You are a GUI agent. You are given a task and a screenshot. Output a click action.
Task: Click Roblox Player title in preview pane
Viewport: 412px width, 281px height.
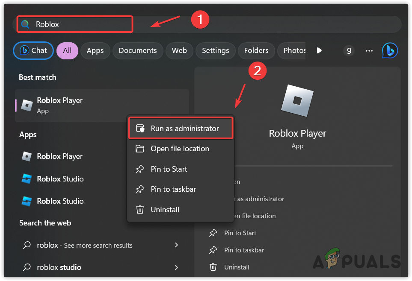tap(297, 134)
